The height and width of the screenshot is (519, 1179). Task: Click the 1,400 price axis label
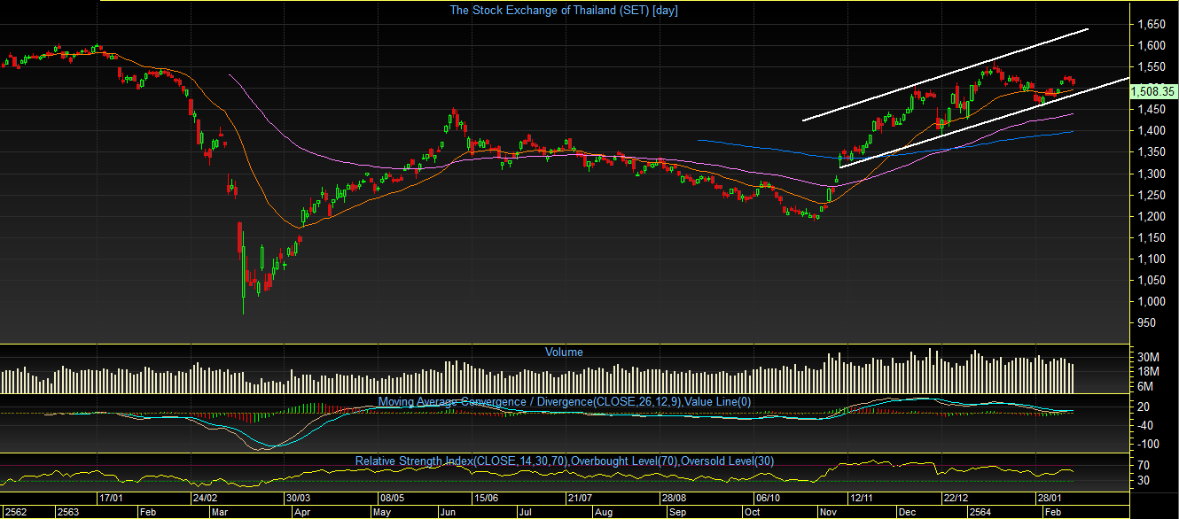[1152, 131]
